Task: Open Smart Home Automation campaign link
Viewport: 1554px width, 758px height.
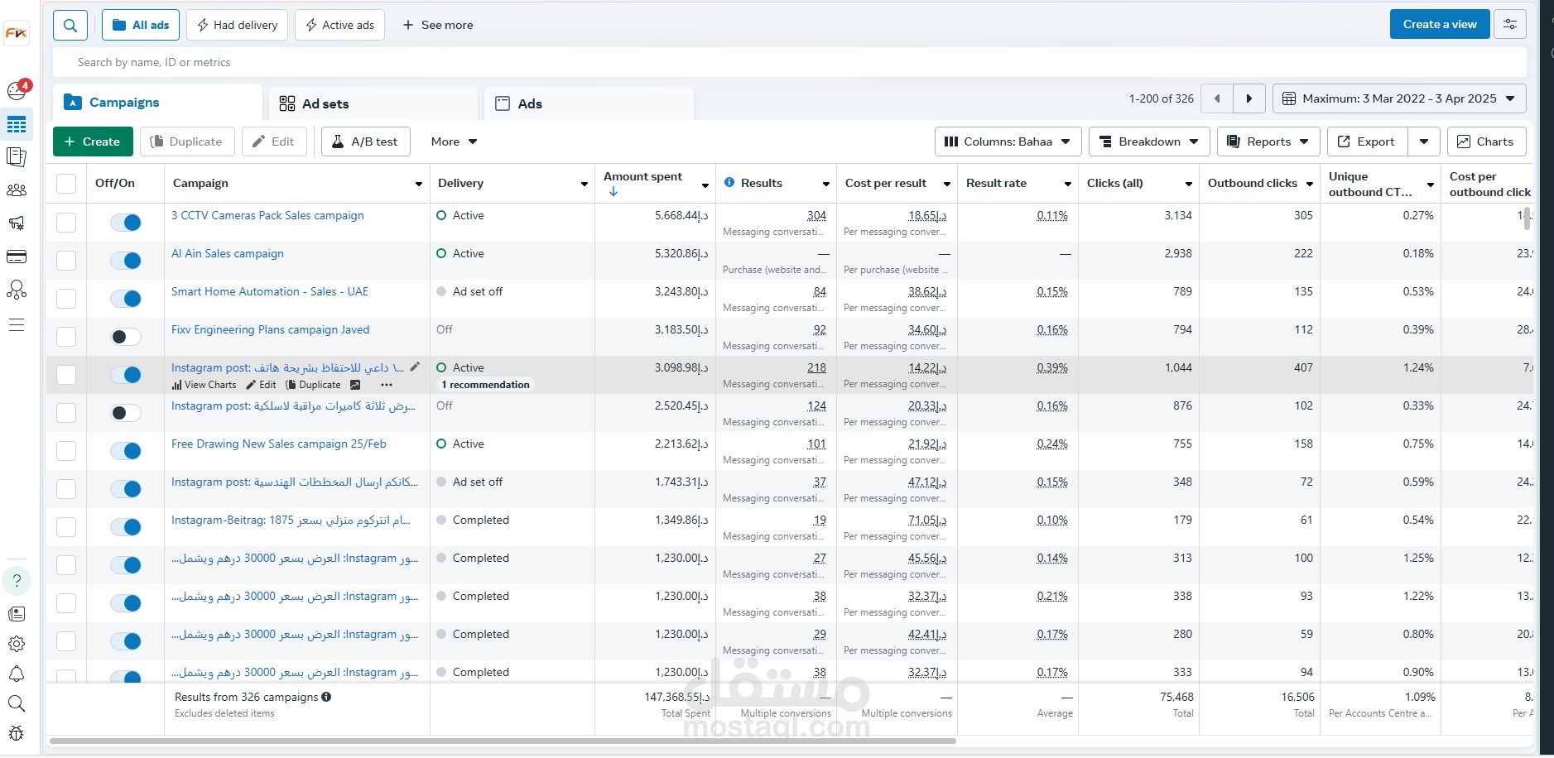Action: (270, 291)
